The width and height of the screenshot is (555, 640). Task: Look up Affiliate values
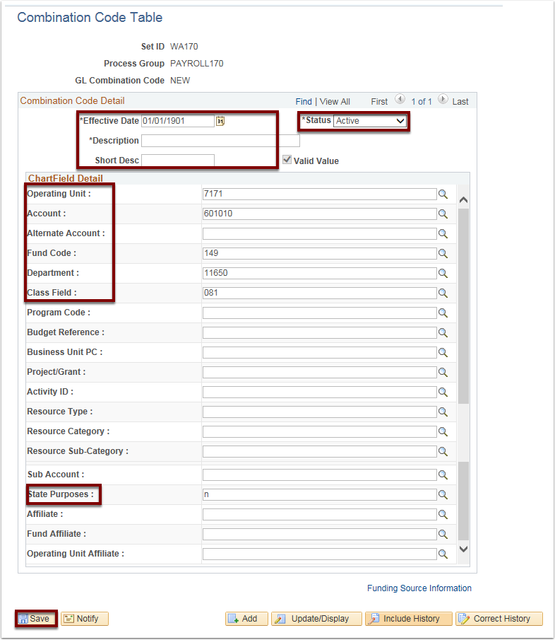pos(443,515)
